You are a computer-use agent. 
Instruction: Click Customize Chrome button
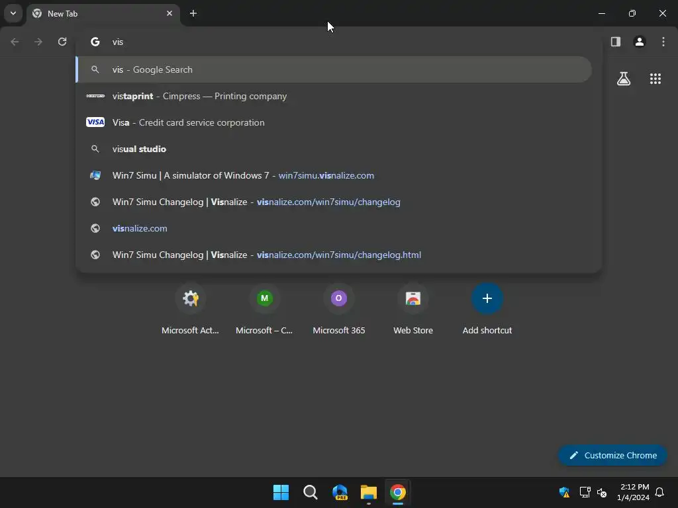pyautogui.click(x=612, y=455)
